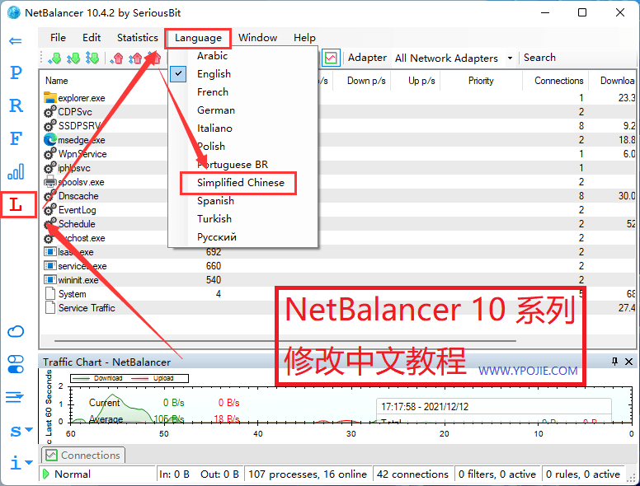Screen dimensions: 640x486
Task: Toggle the traffic chart toolbar icon
Action: click(331, 58)
